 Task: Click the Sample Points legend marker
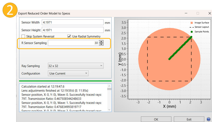(192, 32)
